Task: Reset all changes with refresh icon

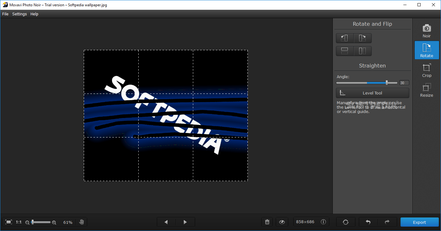Action: (x=346, y=222)
